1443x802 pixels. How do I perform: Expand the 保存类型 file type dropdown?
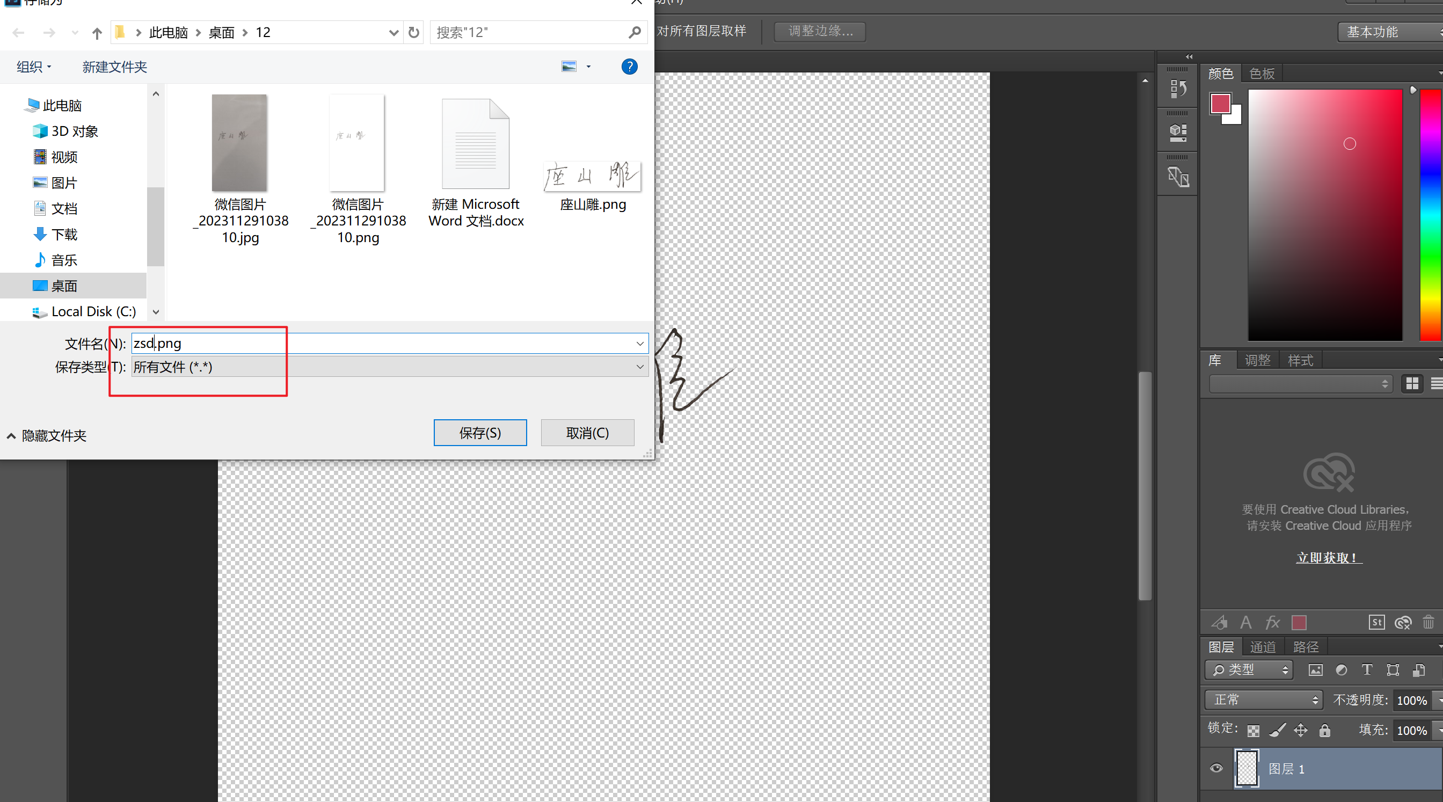pyautogui.click(x=639, y=367)
